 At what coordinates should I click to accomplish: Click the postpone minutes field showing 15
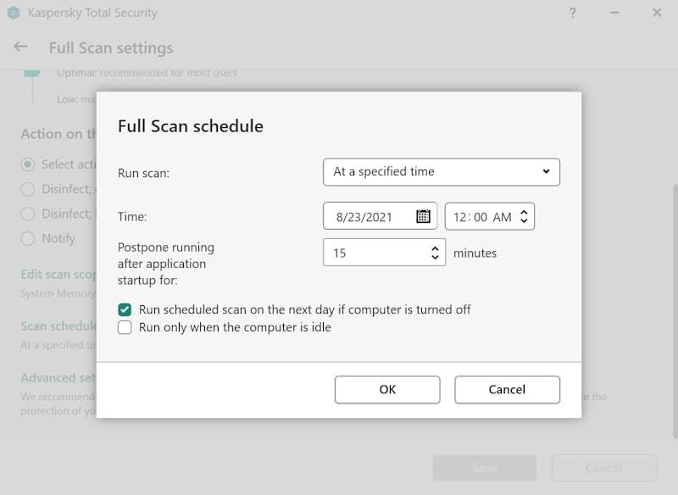coord(384,253)
